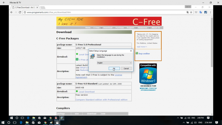Viewport: 222px width, 125px height.
Task: Open Edge in recorded video's taskbar
Action: point(28,118)
